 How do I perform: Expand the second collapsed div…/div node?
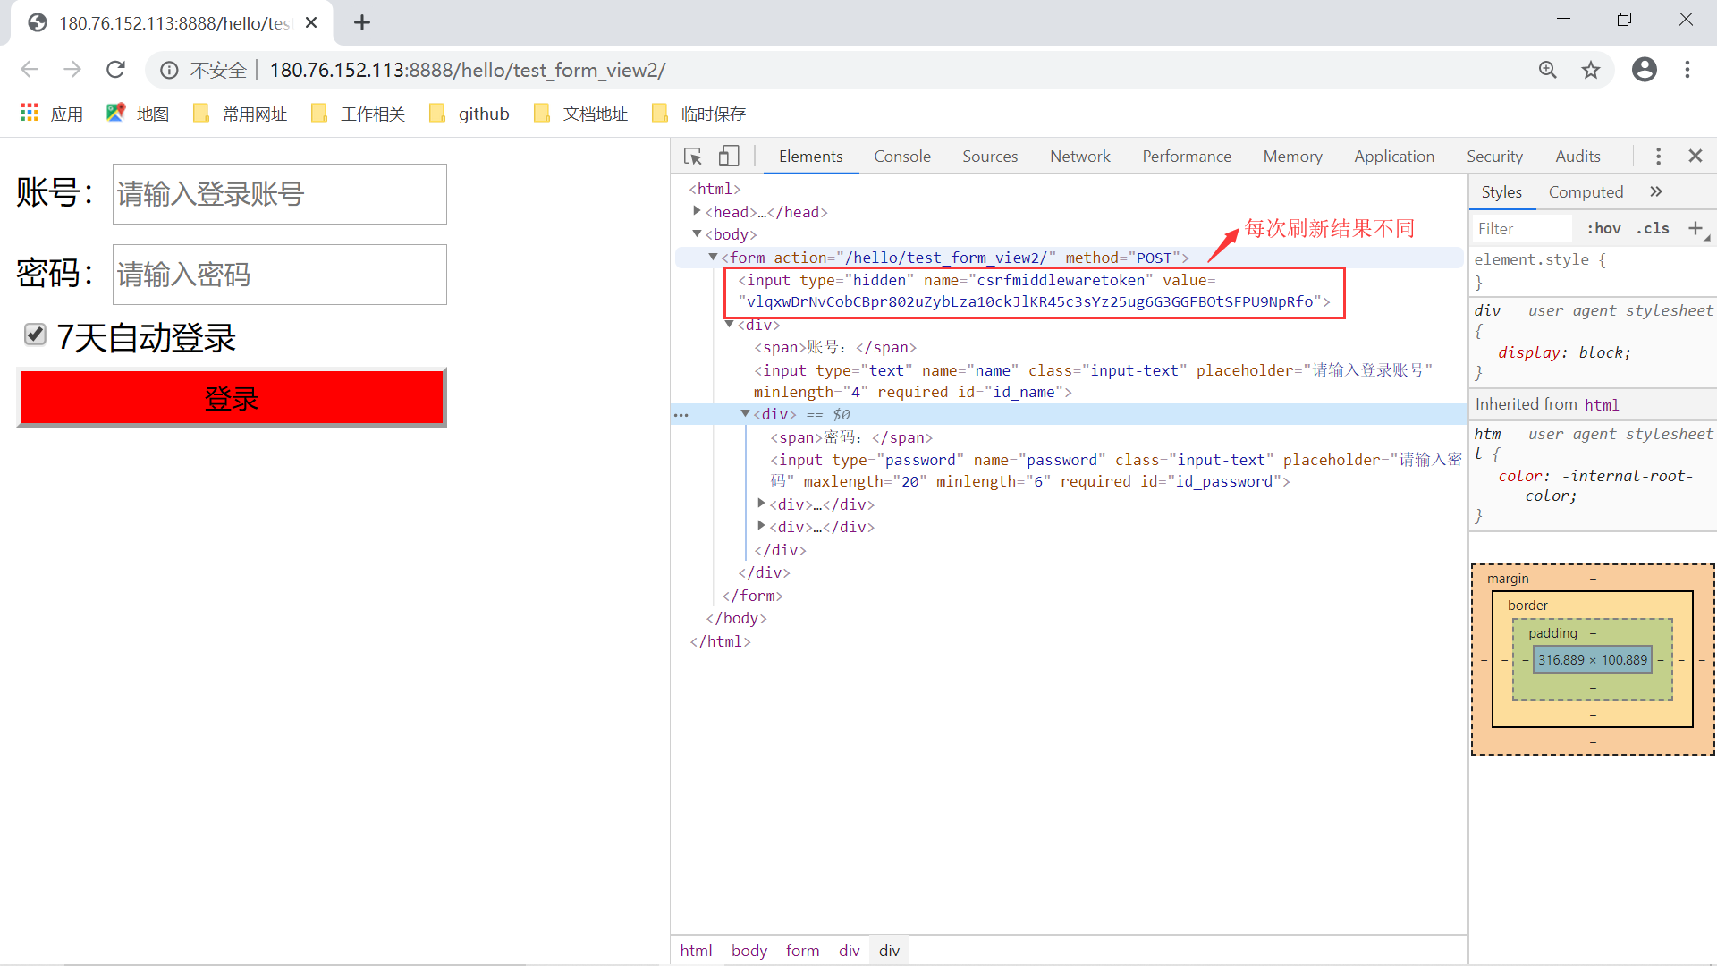761,526
